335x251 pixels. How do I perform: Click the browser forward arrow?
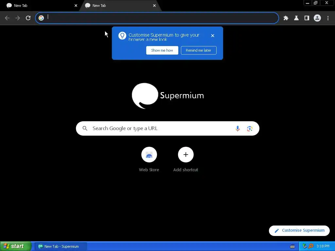click(18, 18)
